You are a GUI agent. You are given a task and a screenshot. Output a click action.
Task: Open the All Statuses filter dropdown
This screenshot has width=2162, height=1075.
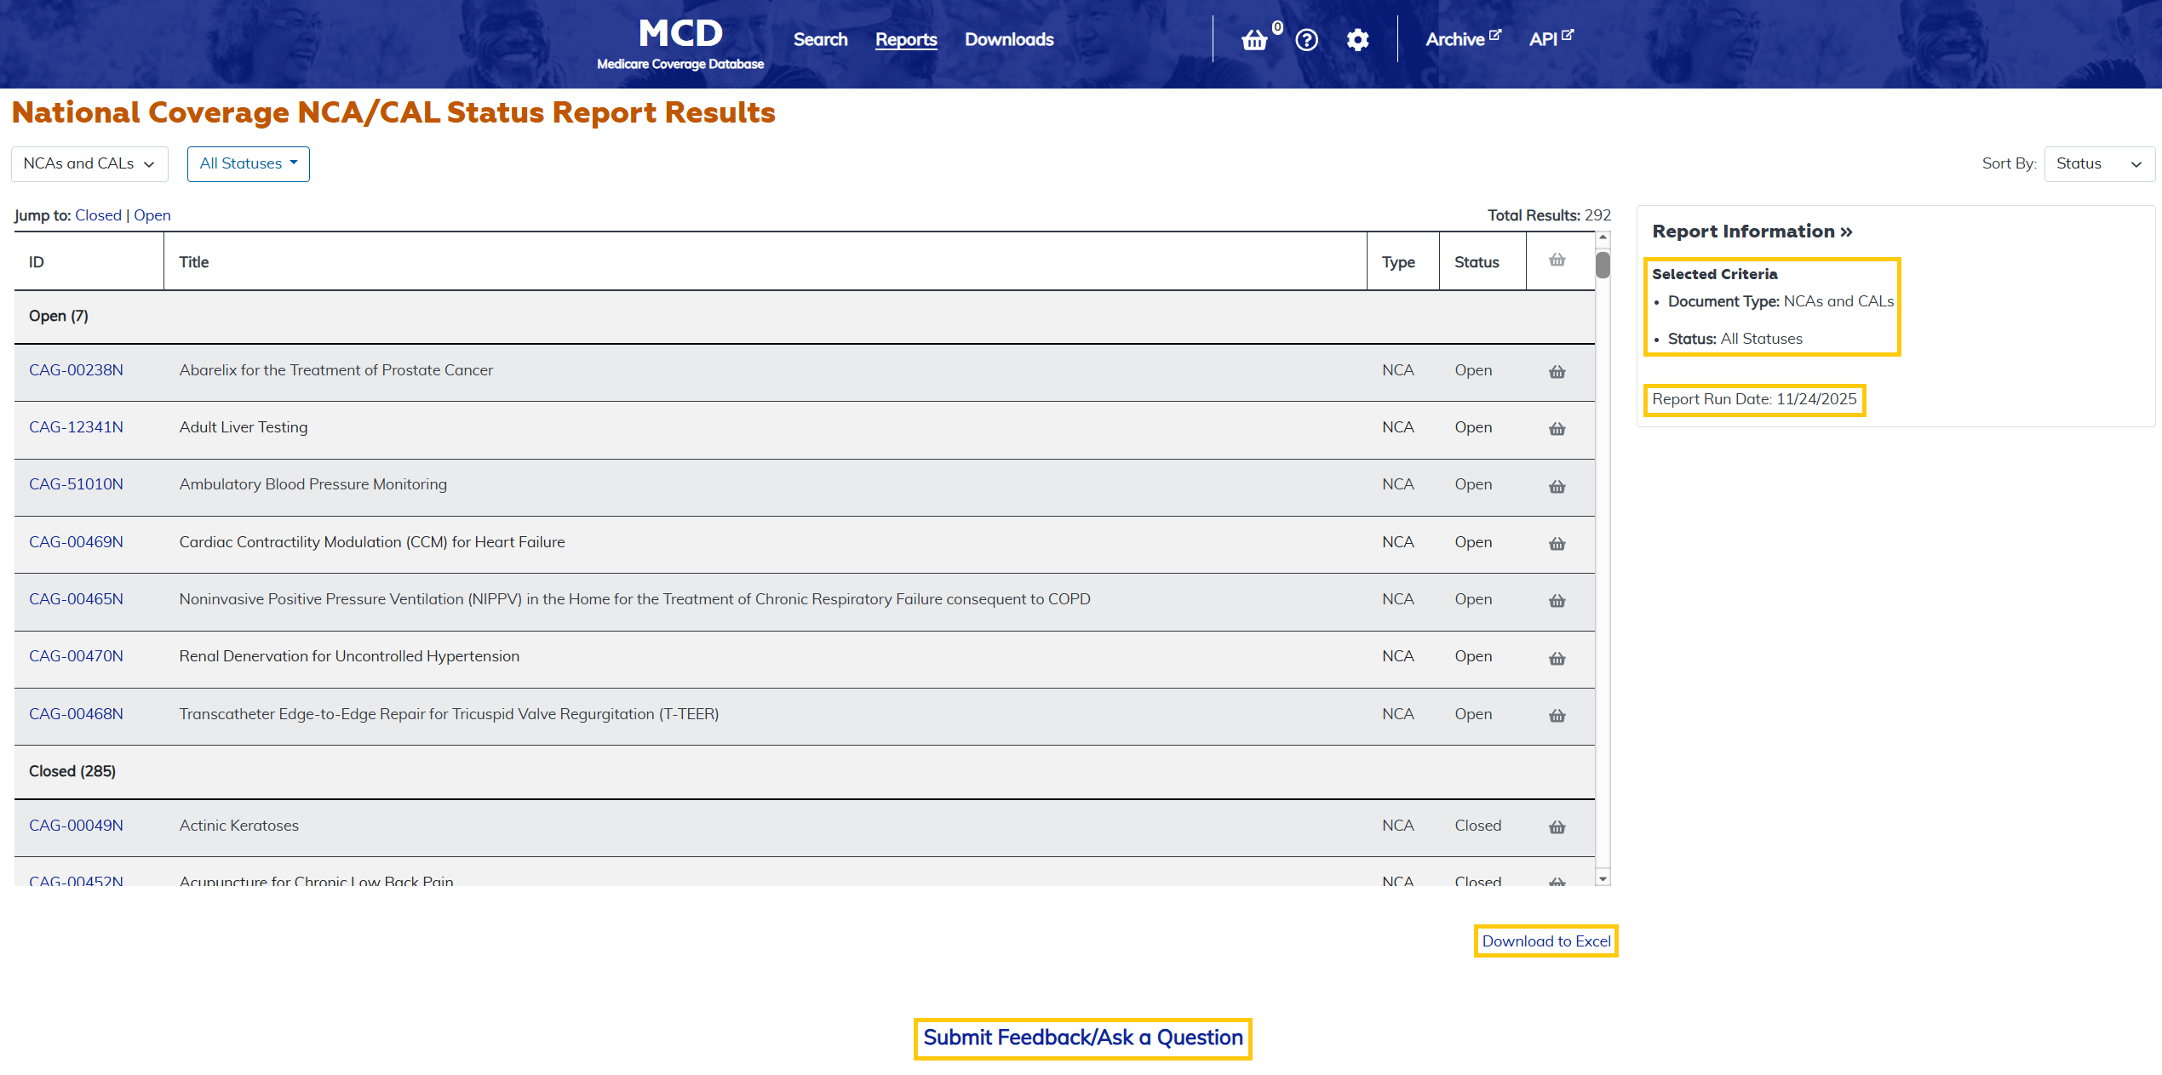point(248,163)
